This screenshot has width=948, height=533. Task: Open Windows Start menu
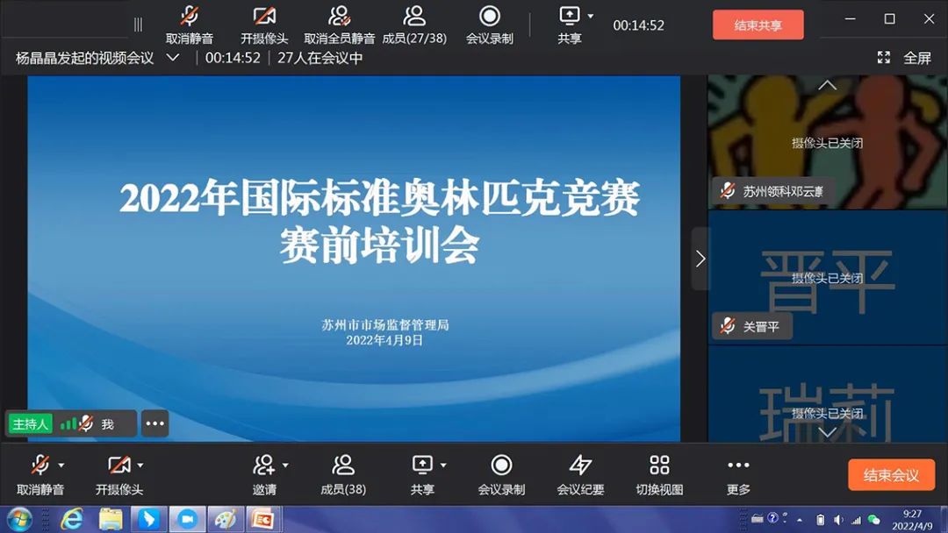pos(18,519)
